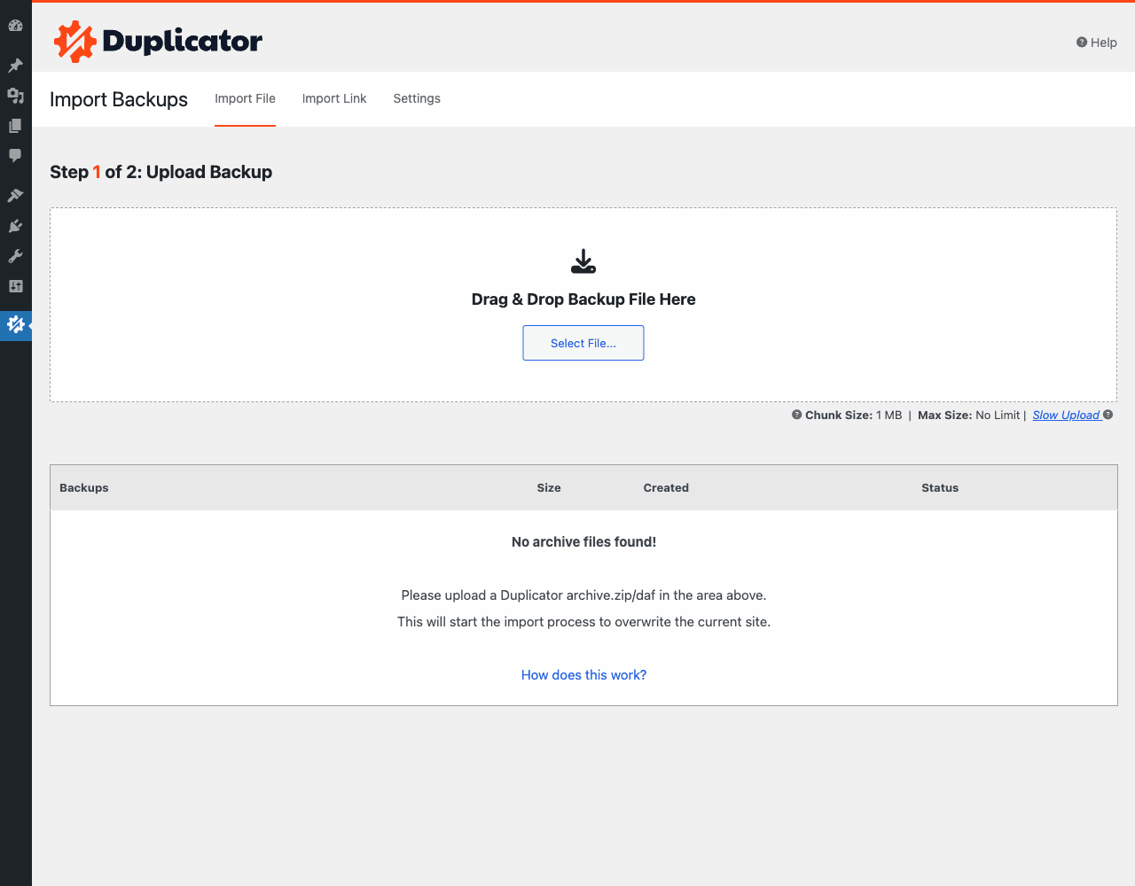Open the Media library sidebar icon
1135x886 pixels.
click(15, 96)
